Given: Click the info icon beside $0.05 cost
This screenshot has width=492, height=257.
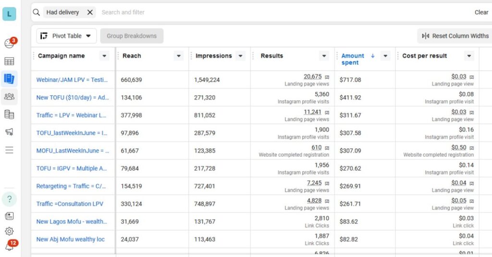Looking at the screenshot, I should (x=472, y=201).
